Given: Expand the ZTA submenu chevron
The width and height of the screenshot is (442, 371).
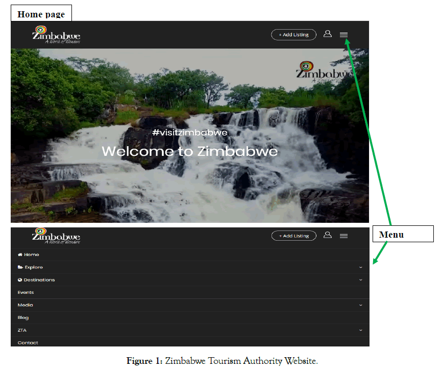Looking at the screenshot, I should point(360,330).
